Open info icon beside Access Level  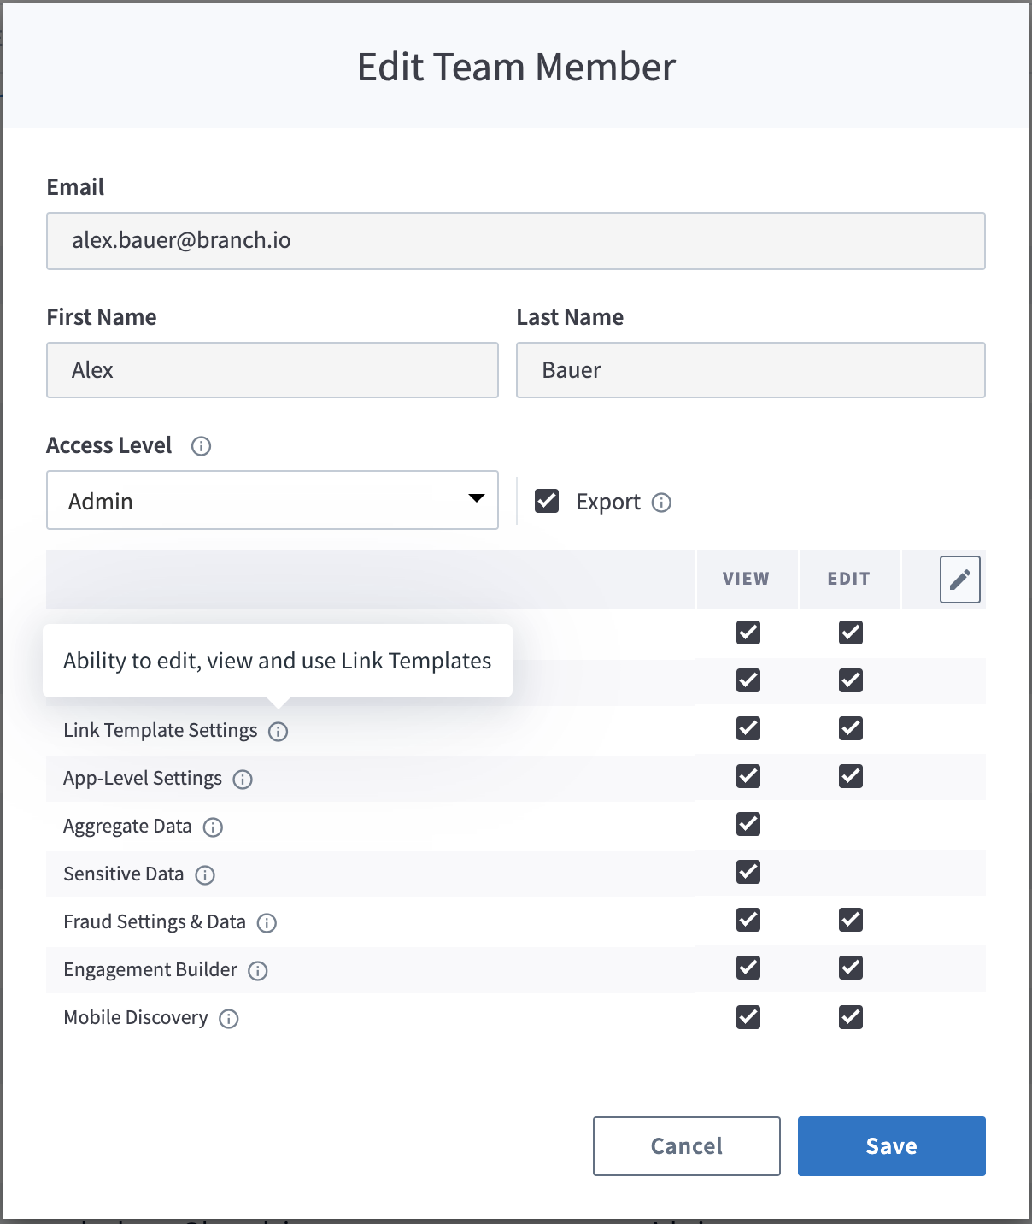coord(201,446)
